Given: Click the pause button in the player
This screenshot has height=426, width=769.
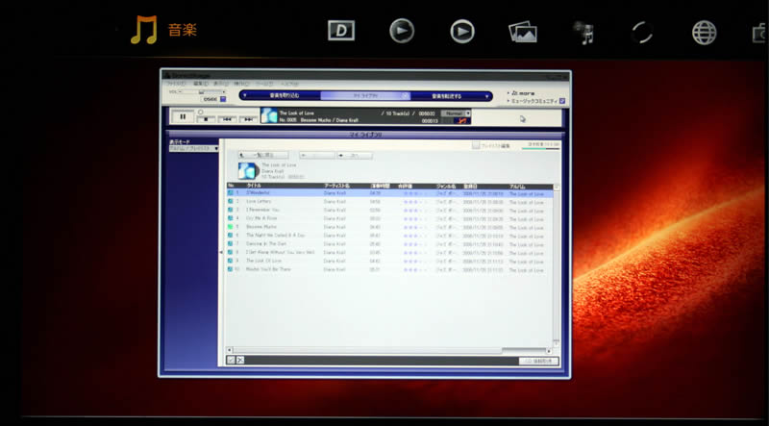Looking at the screenshot, I should [x=182, y=117].
